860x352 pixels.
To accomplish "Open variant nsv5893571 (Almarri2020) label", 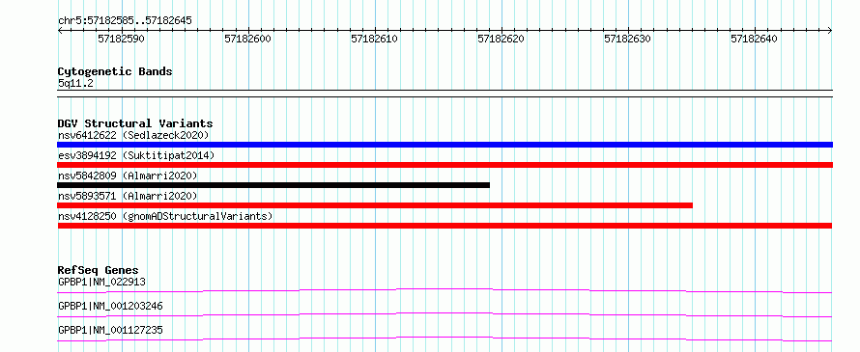I will tap(128, 196).
